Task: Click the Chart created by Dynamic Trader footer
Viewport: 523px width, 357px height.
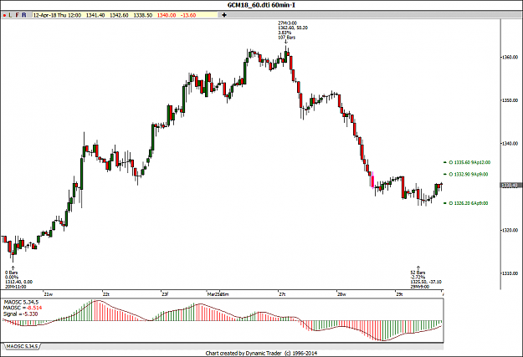Action: click(261, 354)
